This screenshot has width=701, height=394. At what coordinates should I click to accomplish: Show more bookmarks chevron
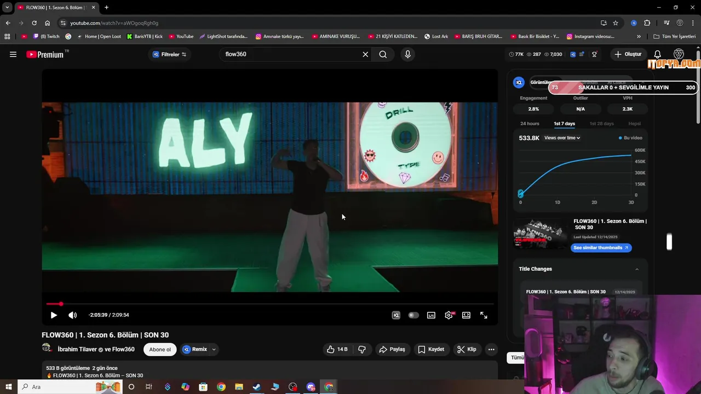pyautogui.click(x=639, y=37)
